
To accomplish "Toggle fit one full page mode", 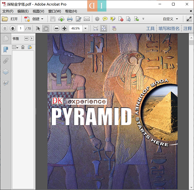I will 103,28.
